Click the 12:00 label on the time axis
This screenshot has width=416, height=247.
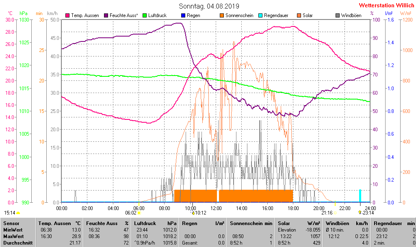pyautogui.click(x=216, y=208)
